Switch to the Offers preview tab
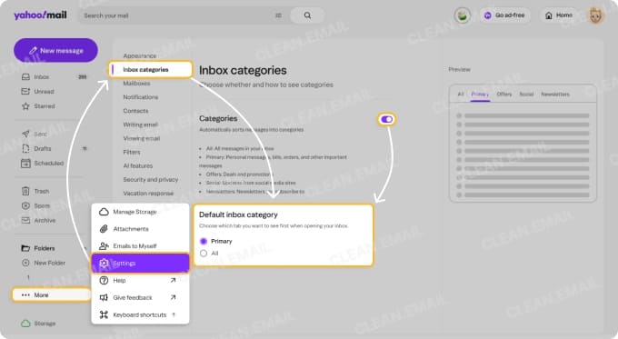This screenshot has width=618, height=339. 504,95
